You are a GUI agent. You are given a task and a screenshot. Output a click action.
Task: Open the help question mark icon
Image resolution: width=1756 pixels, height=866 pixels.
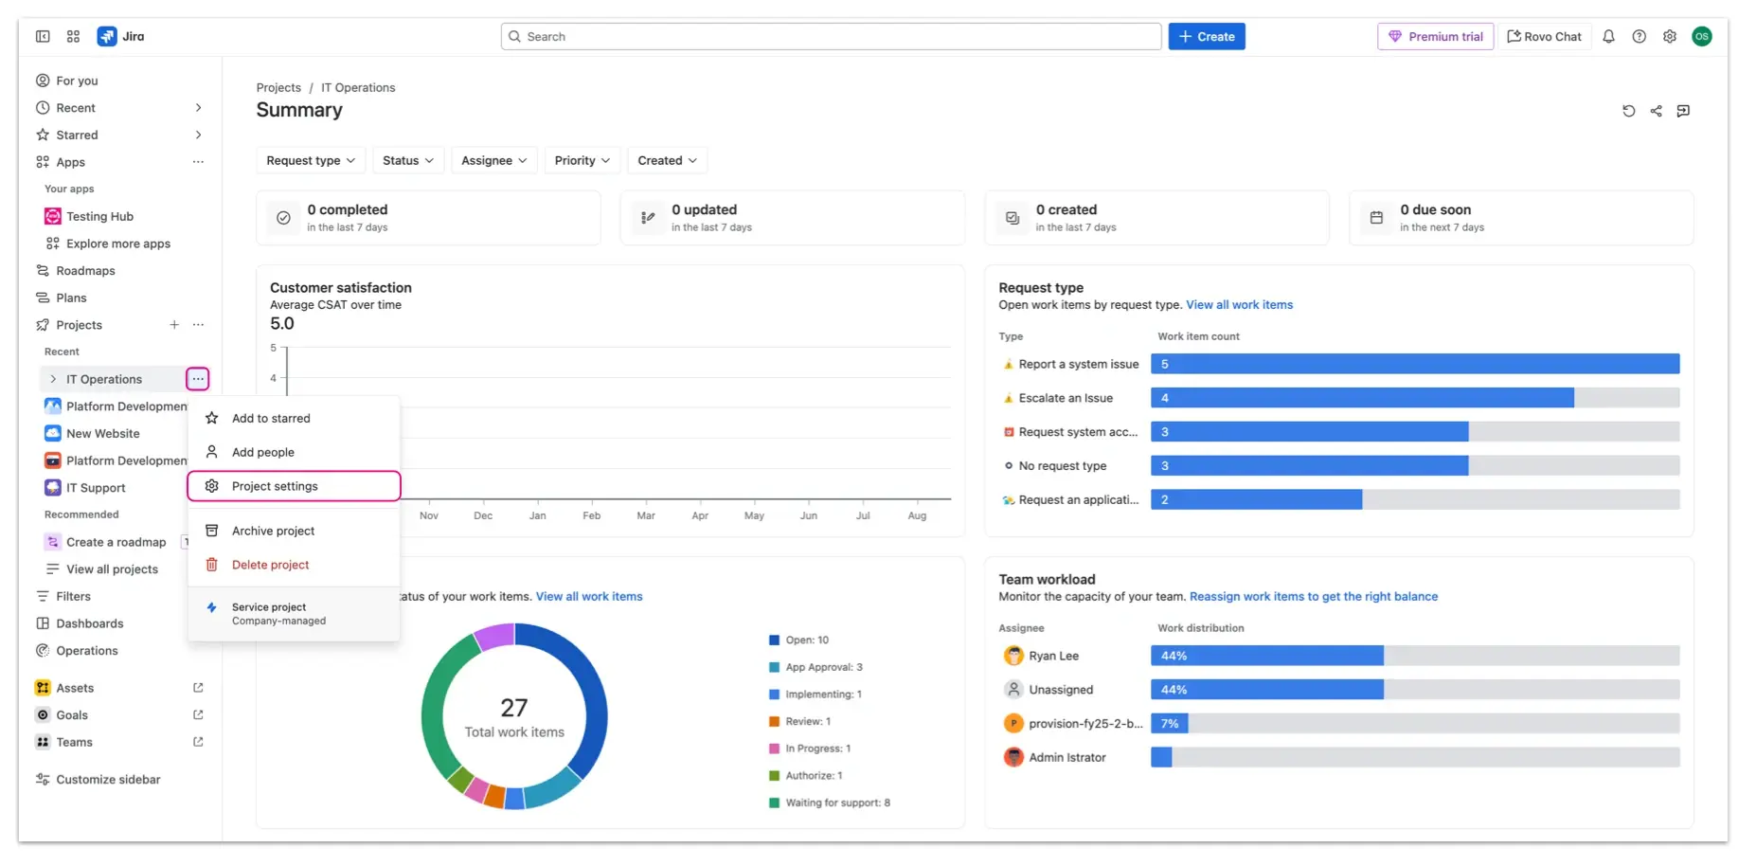[1639, 36]
